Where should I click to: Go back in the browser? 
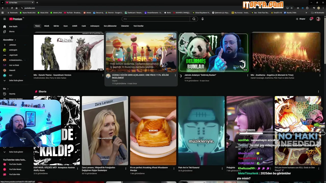tap(3, 8)
